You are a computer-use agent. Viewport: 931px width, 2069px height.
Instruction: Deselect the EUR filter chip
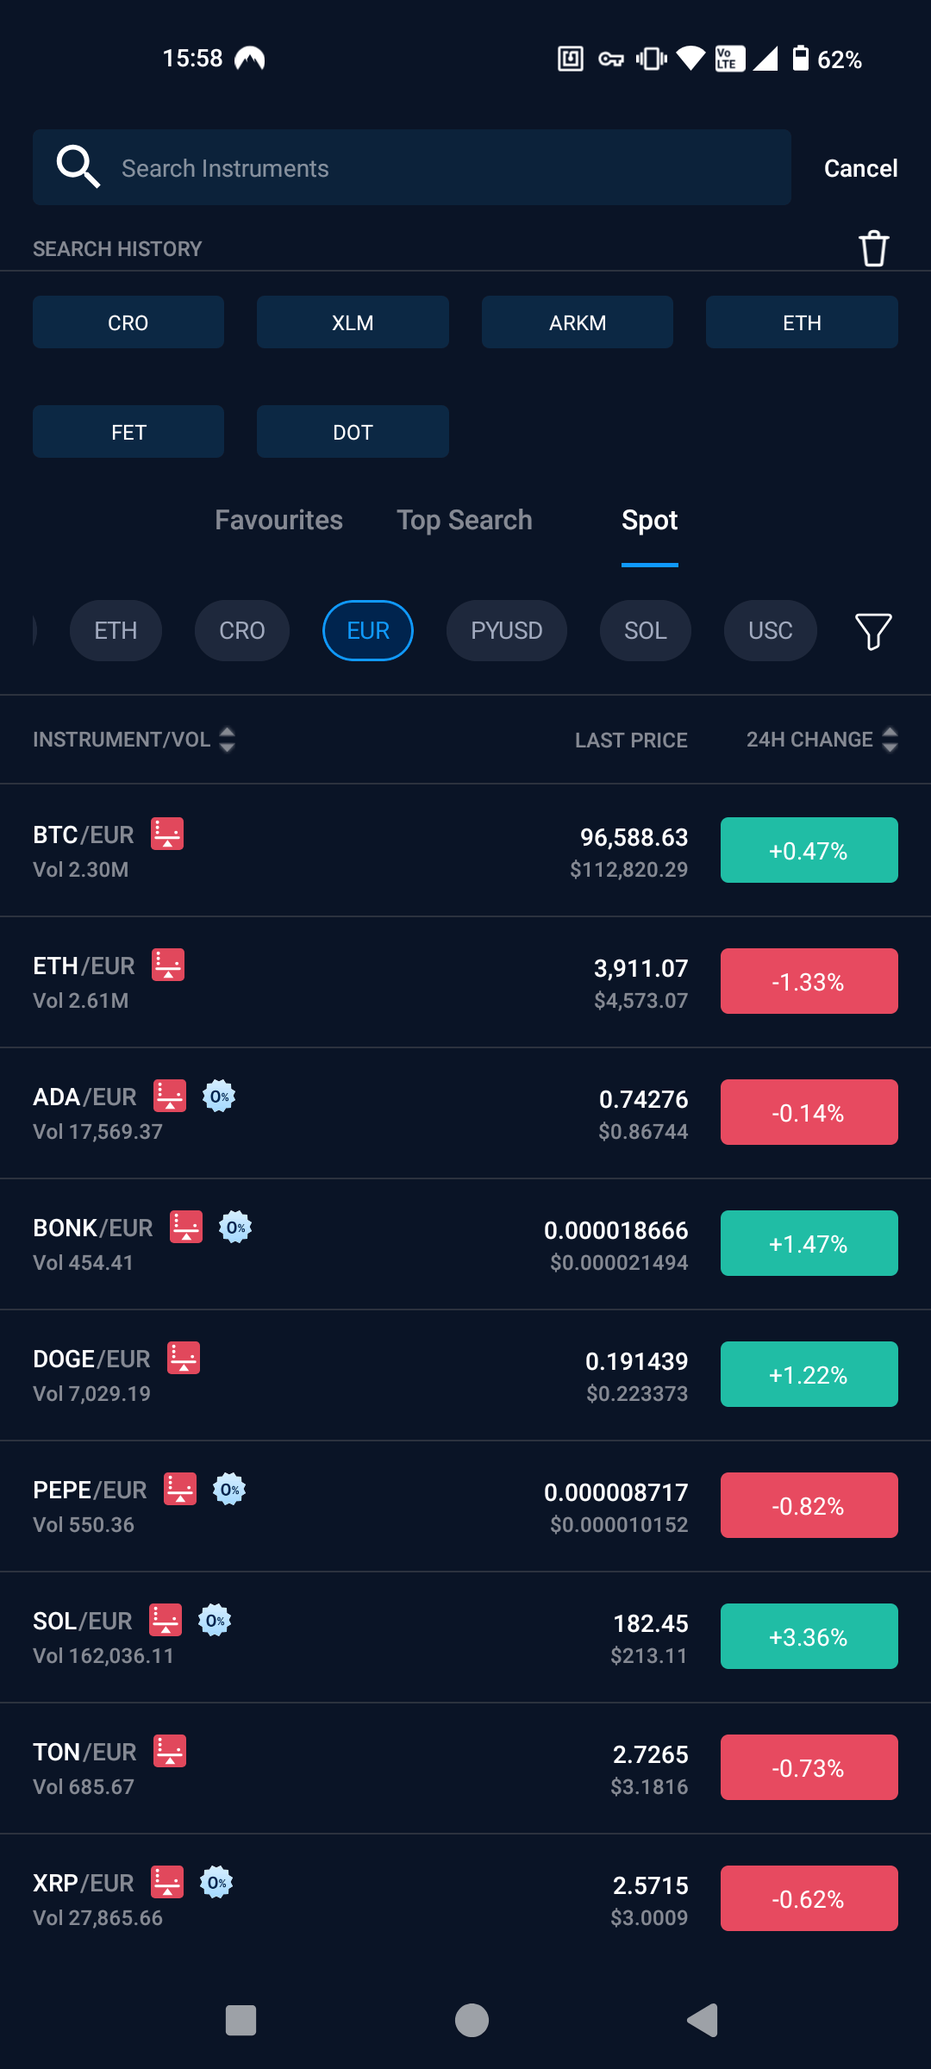tap(367, 630)
